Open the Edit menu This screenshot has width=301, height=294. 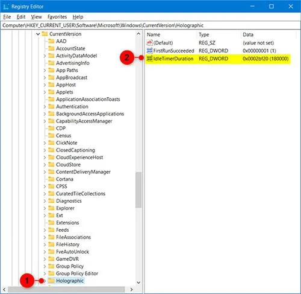(21, 17)
